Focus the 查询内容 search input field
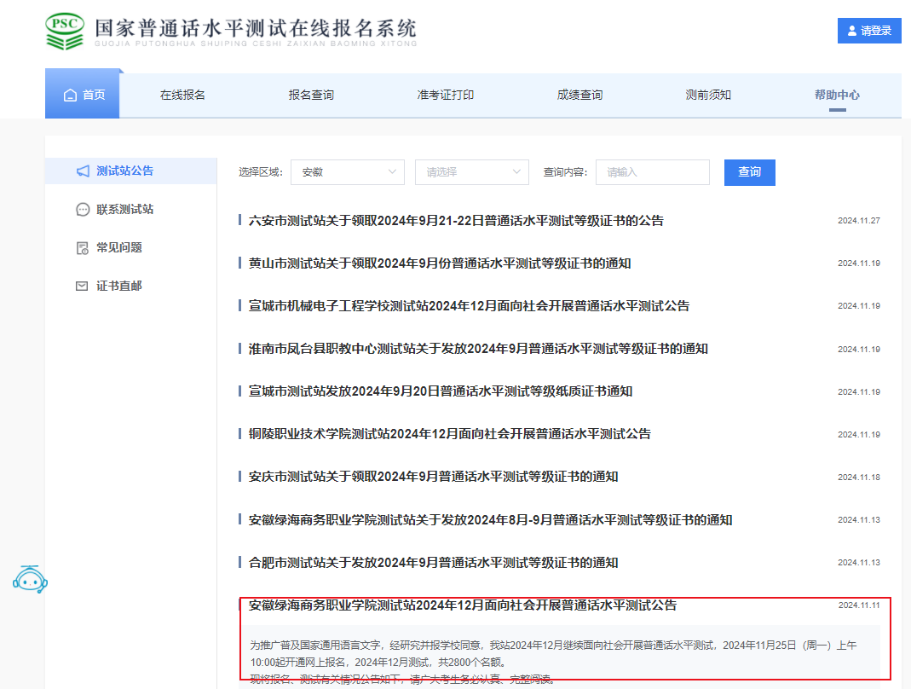The height and width of the screenshot is (689, 911). point(652,172)
